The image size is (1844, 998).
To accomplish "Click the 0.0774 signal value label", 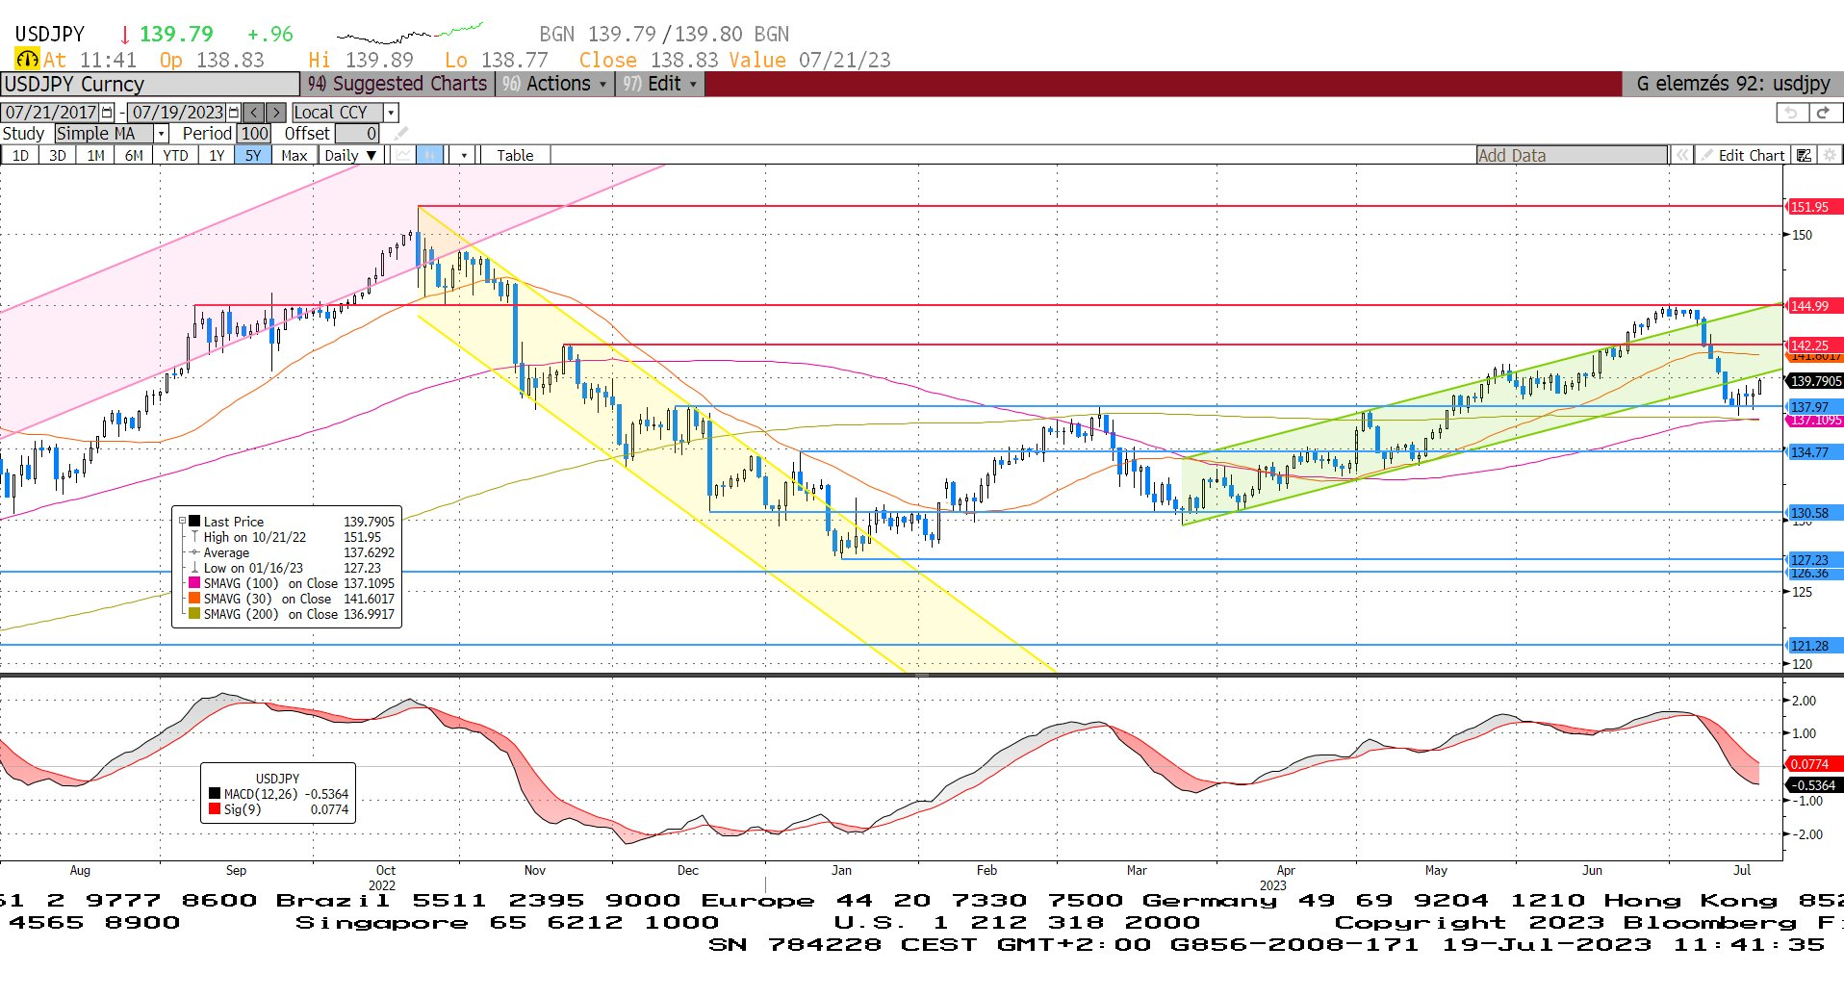I will (1813, 764).
